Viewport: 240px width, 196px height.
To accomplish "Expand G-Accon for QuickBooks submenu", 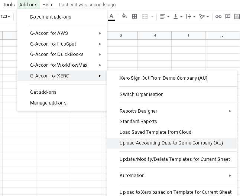I will pos(62,54).
